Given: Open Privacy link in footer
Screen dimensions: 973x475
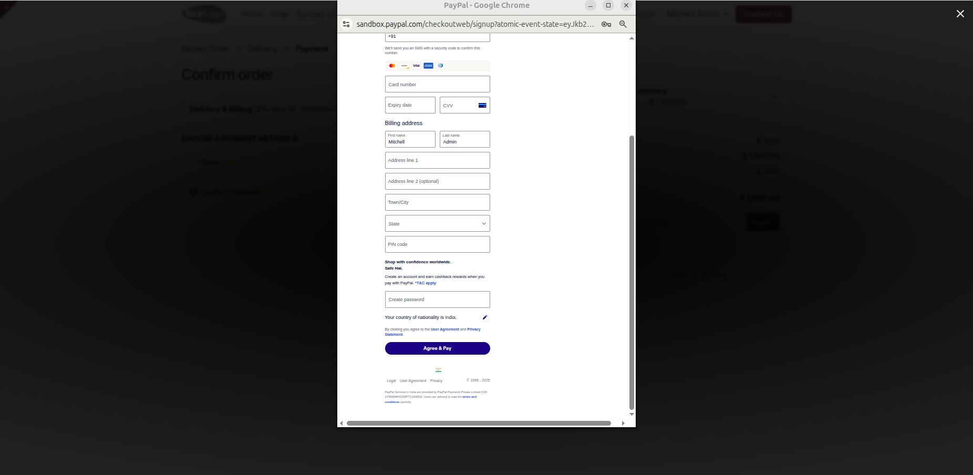Looking at the screenshot, I should pos(437,381).
